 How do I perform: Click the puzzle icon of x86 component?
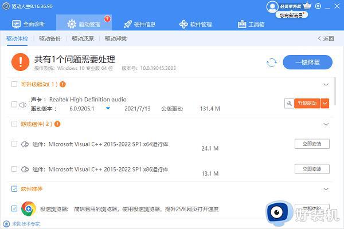click(25, 169)
